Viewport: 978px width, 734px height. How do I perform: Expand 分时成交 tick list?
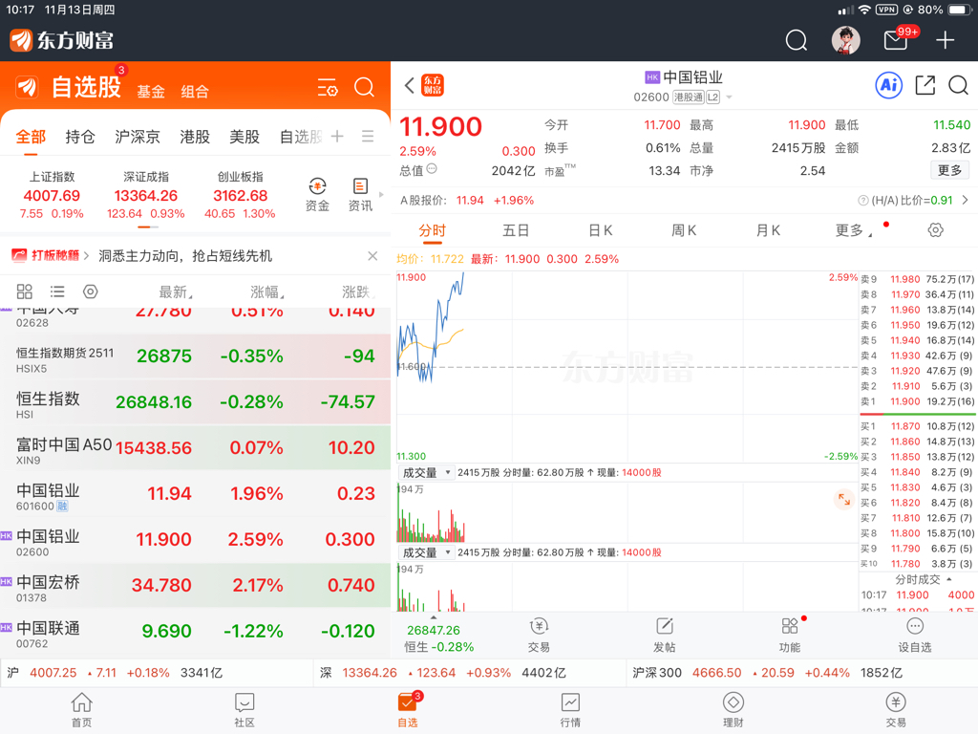point(924,579)
